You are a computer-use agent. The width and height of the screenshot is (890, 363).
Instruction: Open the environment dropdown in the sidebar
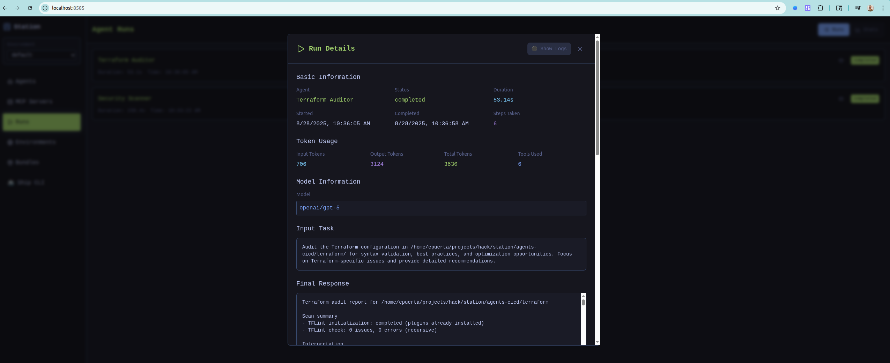tap(42, 55)
